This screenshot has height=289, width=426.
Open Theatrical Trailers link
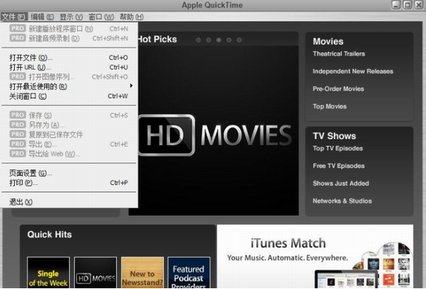point(339,54)
